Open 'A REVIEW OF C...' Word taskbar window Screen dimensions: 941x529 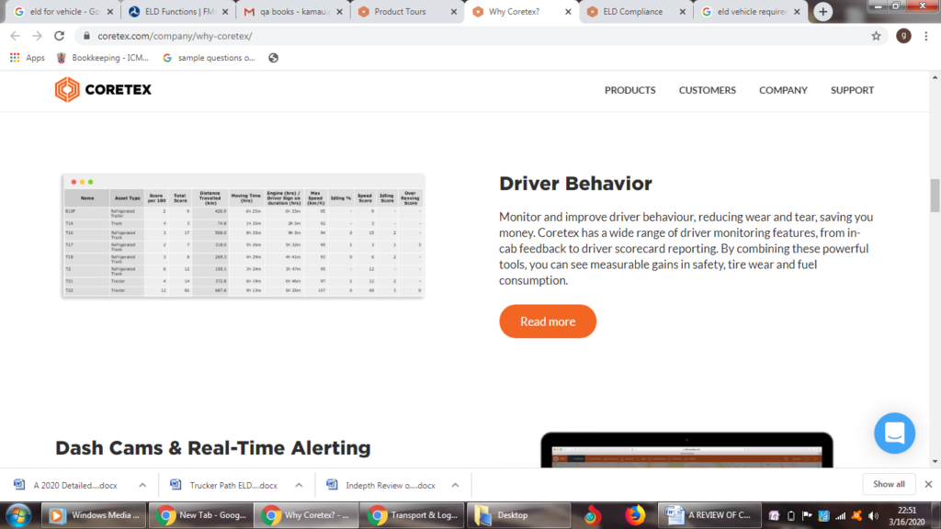[710, 515]
